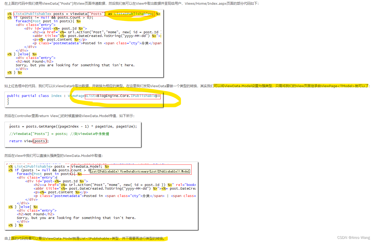This screenshot has width=374, height=242.
Task: Select the posts.GetRange pagination code line
Action: pyautogui.click(x=73, y=126)
